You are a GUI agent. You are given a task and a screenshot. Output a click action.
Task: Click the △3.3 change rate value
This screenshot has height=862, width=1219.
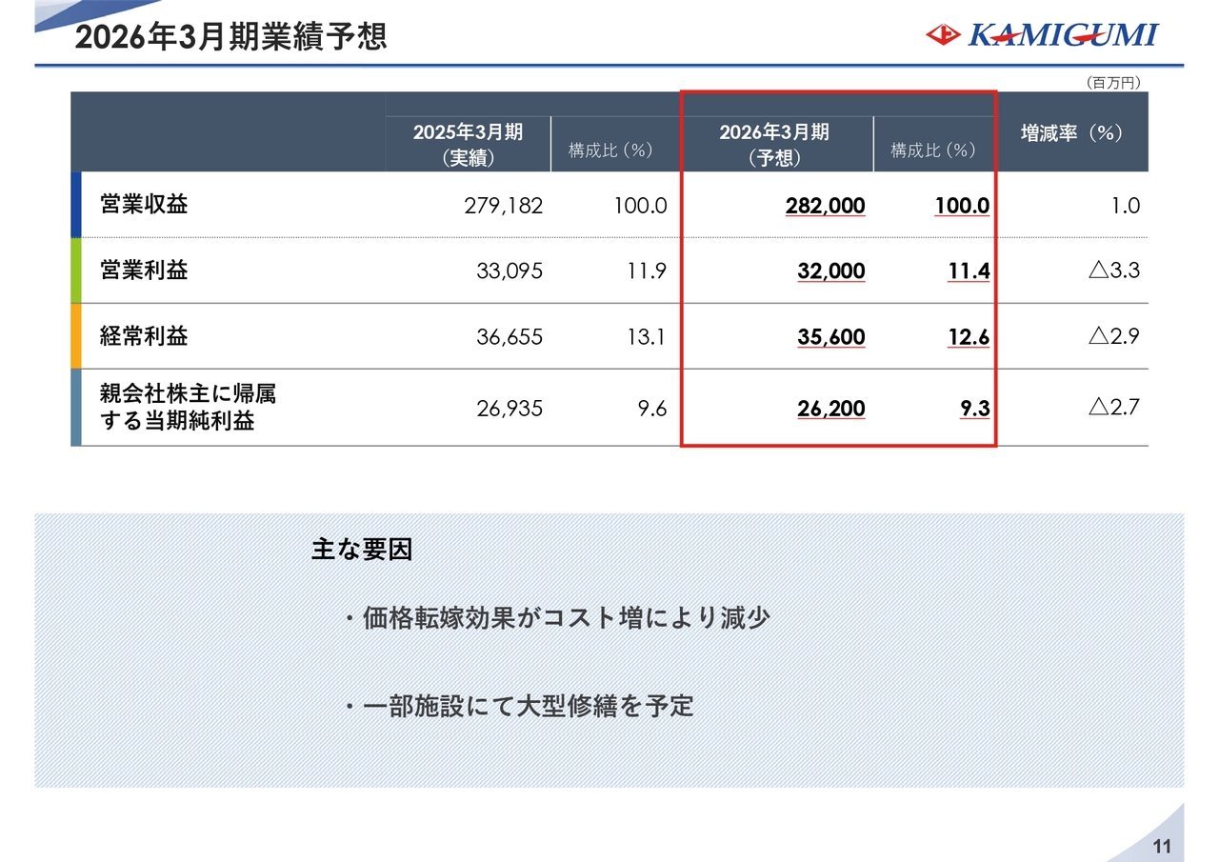[x=1112, y=271]
